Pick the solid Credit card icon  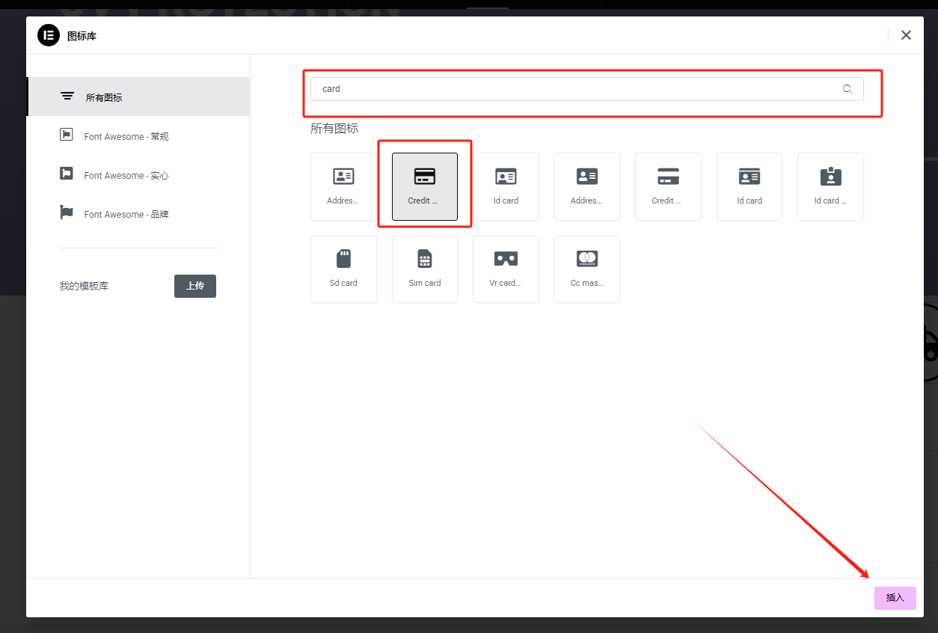668,186
